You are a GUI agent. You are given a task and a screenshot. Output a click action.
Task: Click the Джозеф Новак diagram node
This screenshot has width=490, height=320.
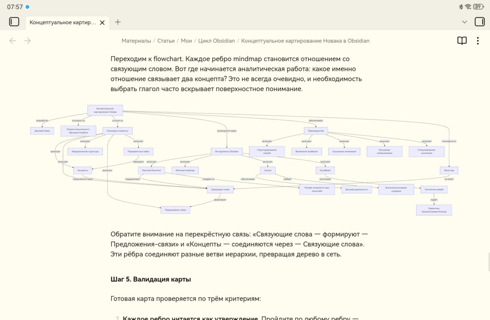point(42,131)
